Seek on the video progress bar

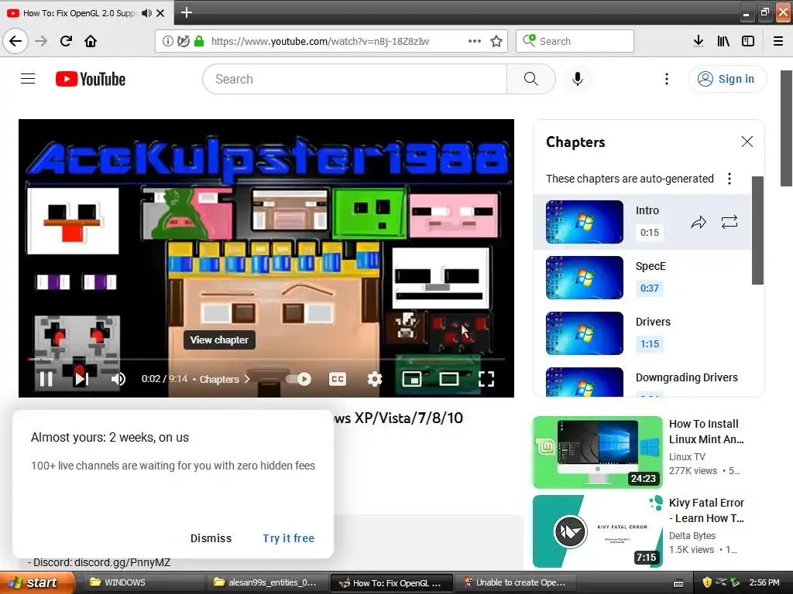[266, 359]
